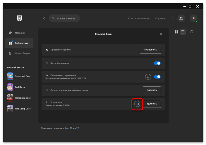Maximize the Epic Games Launcher window
Viewport: 206px width, 145px height.
[190, 6]
